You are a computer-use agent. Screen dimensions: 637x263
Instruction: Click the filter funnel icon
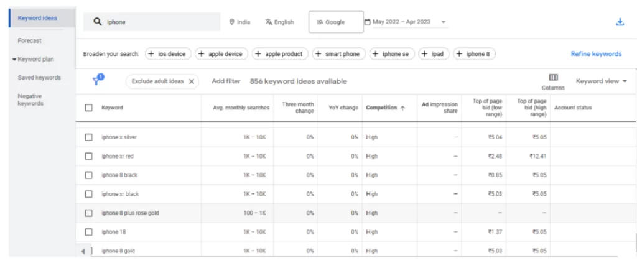(x=96, y=81)
